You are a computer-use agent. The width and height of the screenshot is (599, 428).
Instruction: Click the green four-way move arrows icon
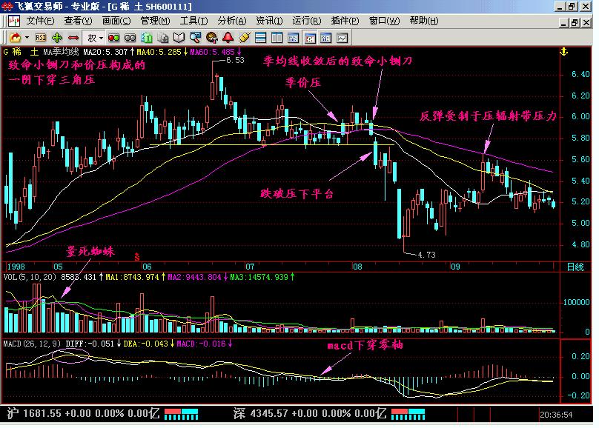pyautogui.click(x=57, y=38)
